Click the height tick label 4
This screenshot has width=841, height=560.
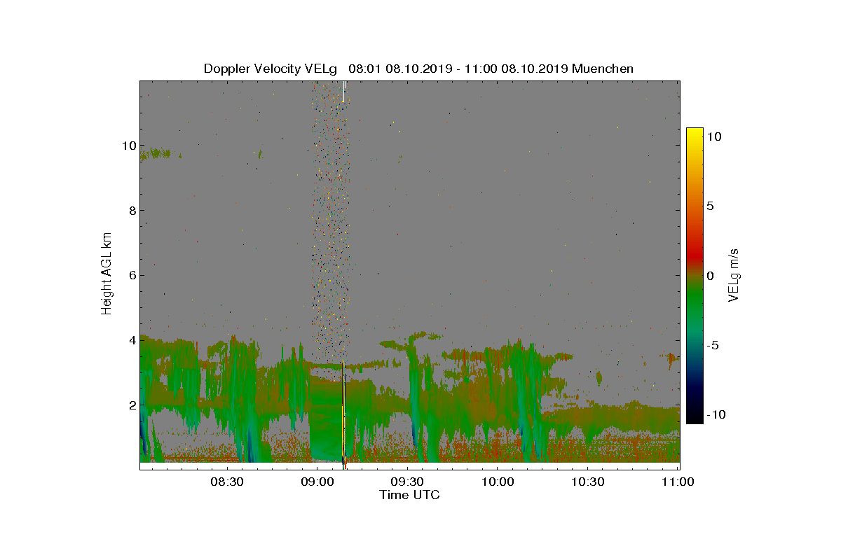(132, 340)
